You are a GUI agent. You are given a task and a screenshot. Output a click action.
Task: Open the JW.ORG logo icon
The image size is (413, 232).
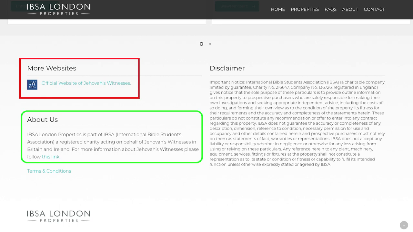pyautogui.click(x=32, y=84)
